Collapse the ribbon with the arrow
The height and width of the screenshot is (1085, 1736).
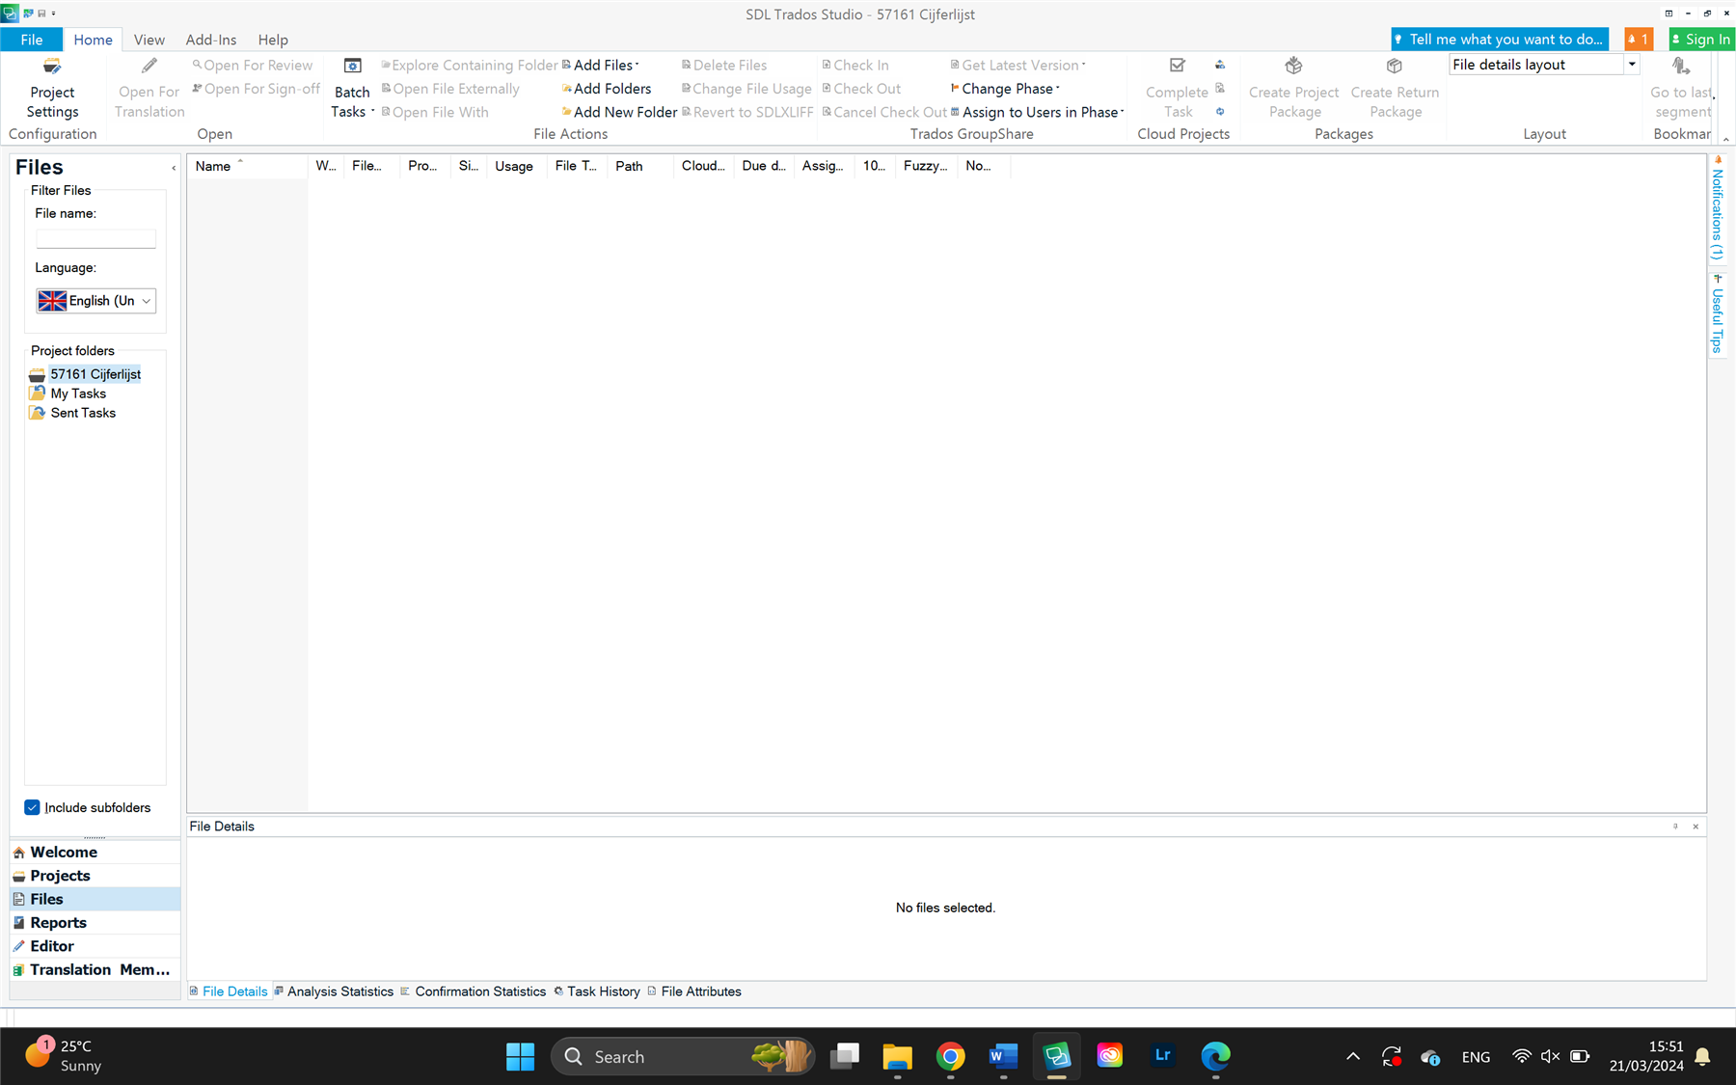pyautogui.click(x=1725, y=139)
